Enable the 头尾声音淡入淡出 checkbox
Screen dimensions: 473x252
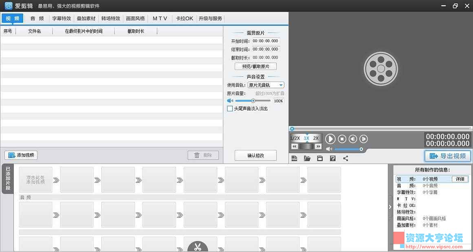point(230,109)
